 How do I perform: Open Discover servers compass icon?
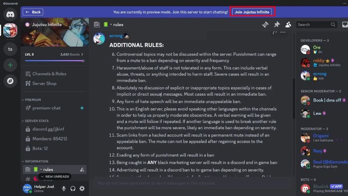[10, 81]
